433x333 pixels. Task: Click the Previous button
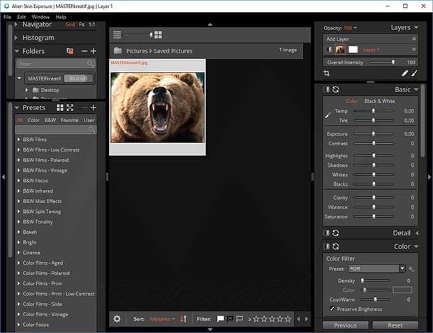tap(346, 325)
